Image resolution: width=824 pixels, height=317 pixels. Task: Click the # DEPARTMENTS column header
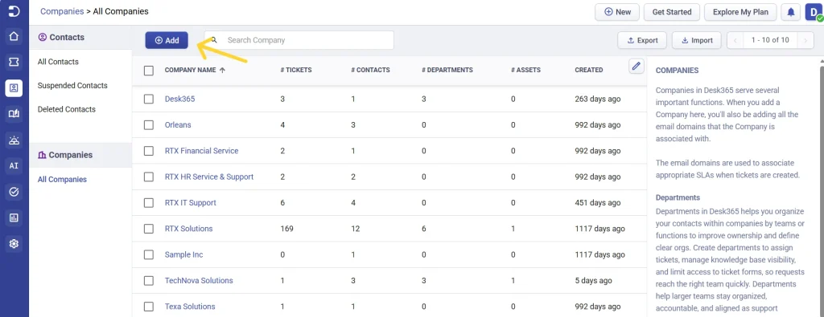coord(447,70)
